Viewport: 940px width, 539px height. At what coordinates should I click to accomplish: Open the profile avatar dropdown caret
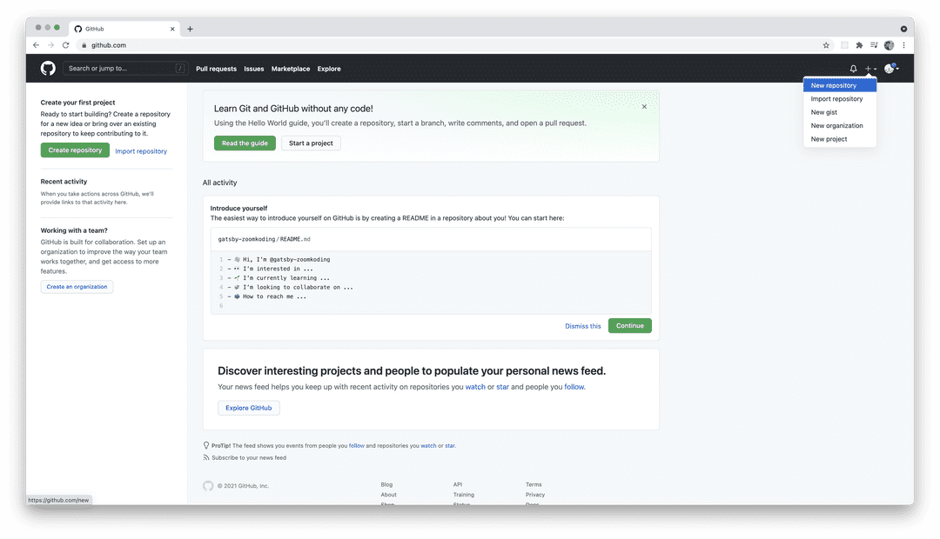(898, 68)
